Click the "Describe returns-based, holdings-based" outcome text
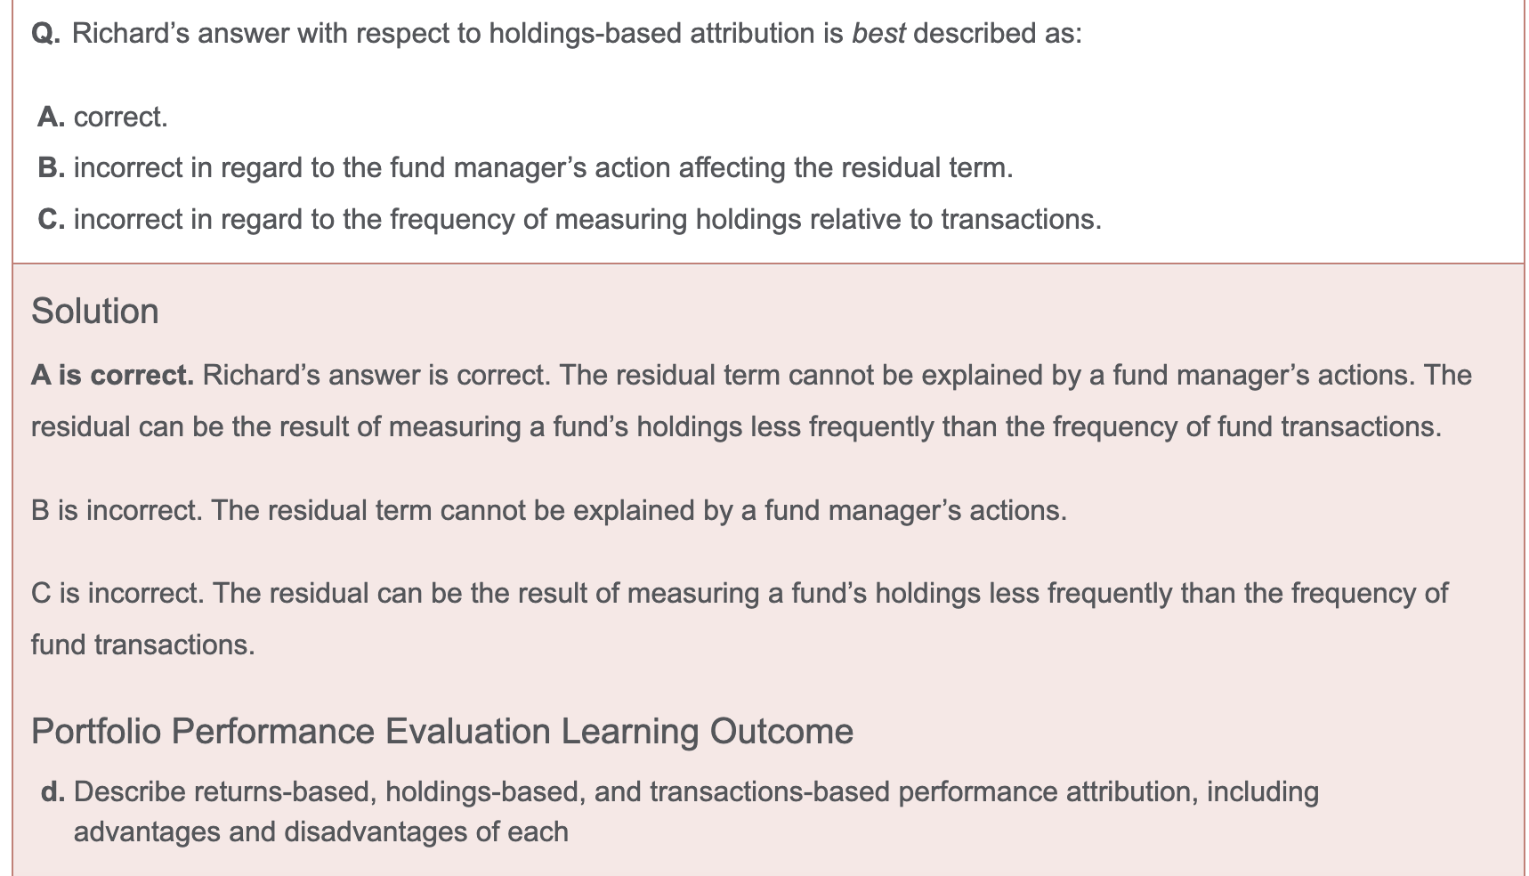Screen dimensions: 1529x876 point(696,791)
